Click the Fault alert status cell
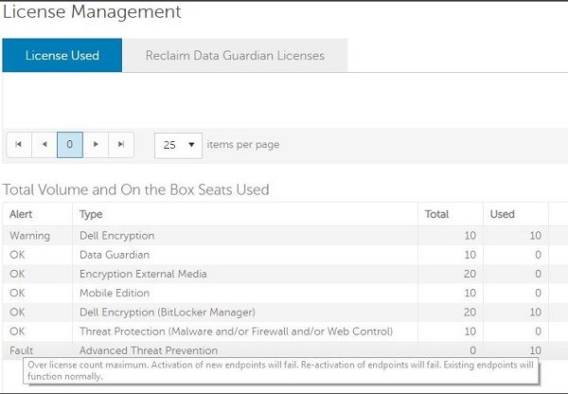Screen dimensions: 568x394 click(21, 350)
